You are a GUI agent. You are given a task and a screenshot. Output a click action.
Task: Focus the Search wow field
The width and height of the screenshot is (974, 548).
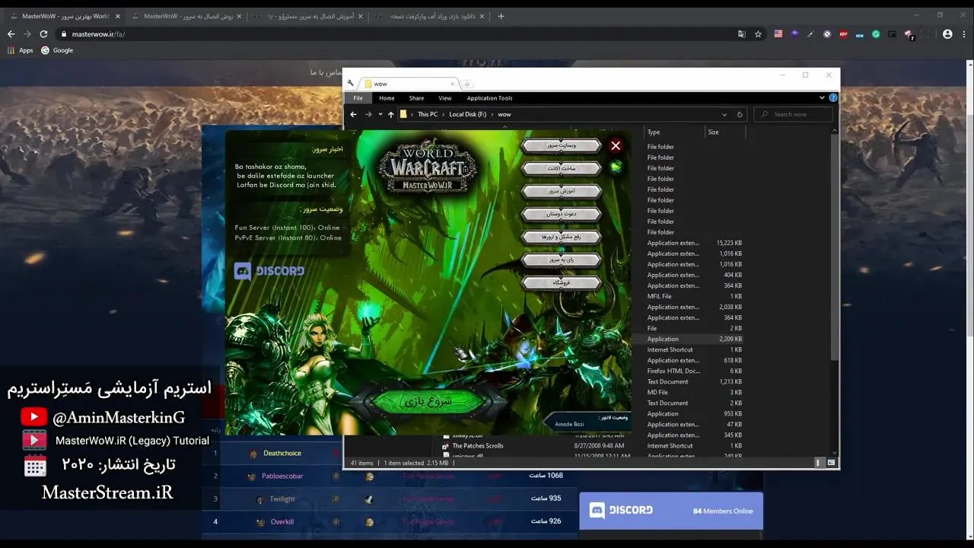pyautogui.click(x=794, y=114)
